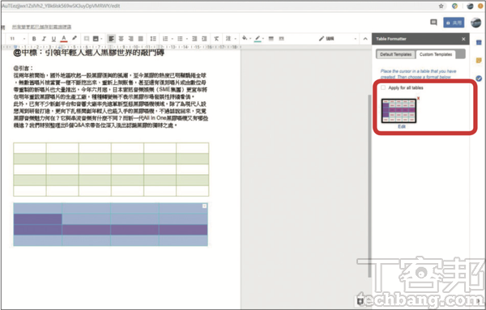The image size is (486, 310).
Task: Close the Table Formatter sidebar
Action: pyautogui.click(x=463, y=39)
